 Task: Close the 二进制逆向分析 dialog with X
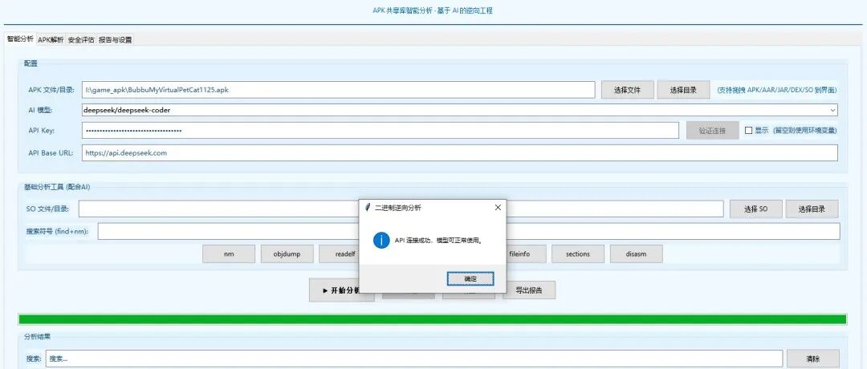click(498, 208)
